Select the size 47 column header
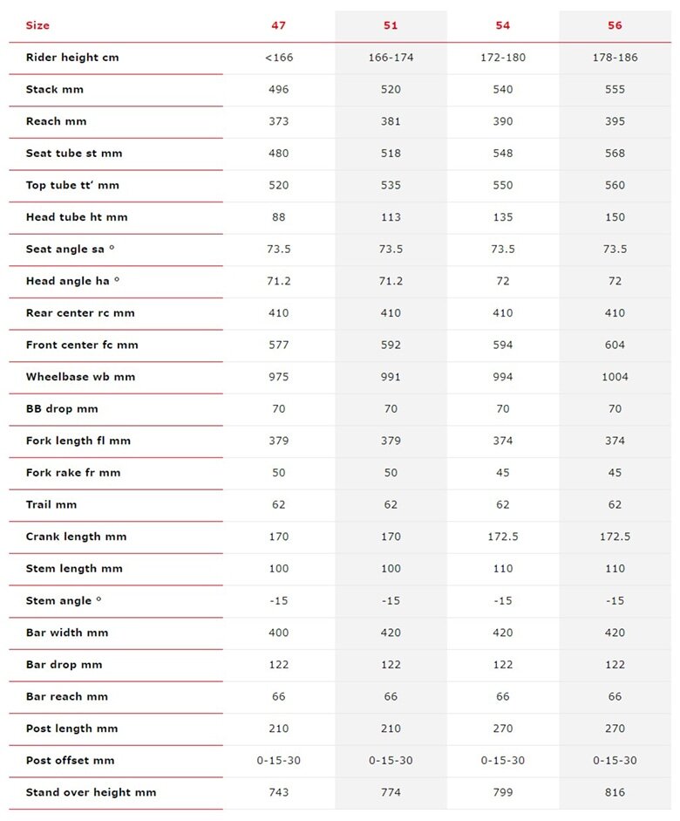The image size is (680, 821). click(x=278, y=25)
